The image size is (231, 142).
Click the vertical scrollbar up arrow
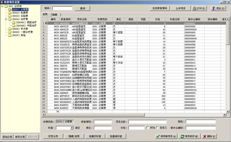tap(228, 19)
